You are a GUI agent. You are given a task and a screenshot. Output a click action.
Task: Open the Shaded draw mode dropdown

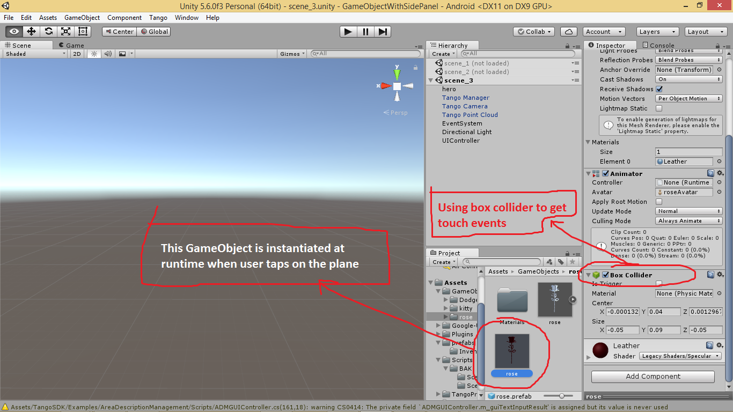[35, 54]
